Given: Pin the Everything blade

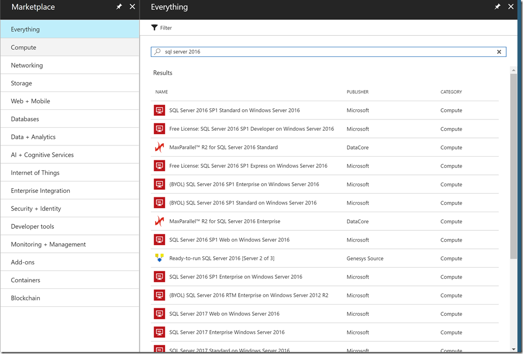Looking at the screenshot, I should pos(498,7).
